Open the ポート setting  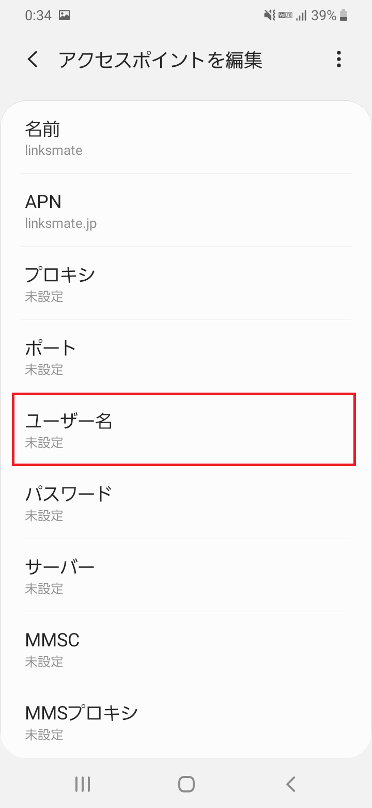[x=186, y=356]
